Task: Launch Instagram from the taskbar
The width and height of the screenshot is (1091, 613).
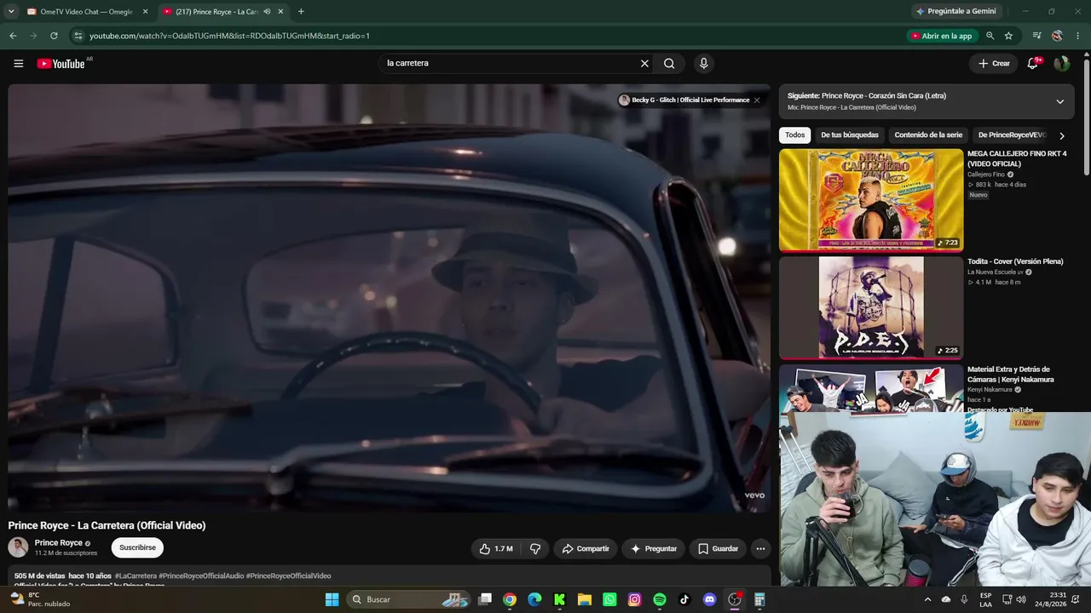Action: click(x=634, y=599)
